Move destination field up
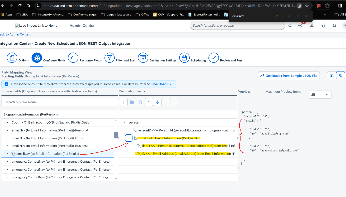The image size is (346, 197). coord(149,102)
